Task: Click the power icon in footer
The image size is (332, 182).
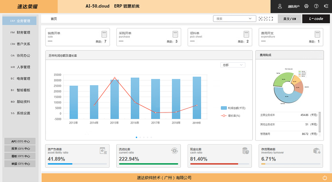Action: point(325,178)
